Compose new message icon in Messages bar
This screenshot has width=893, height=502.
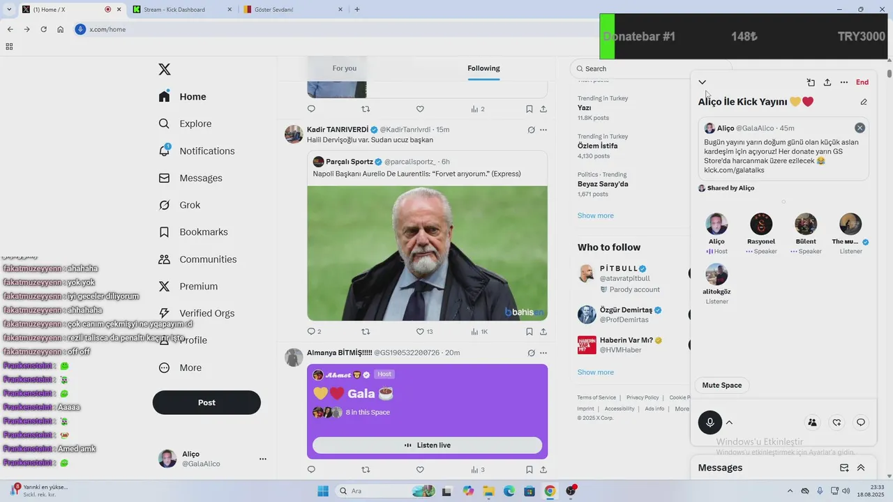click(844, 468)
